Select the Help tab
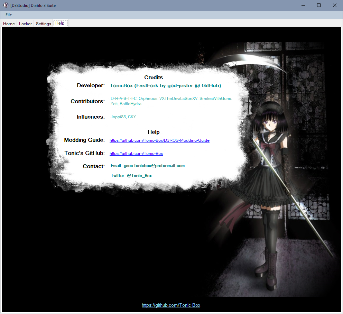This screenshot has height=314, width=343. pos(60,23)
